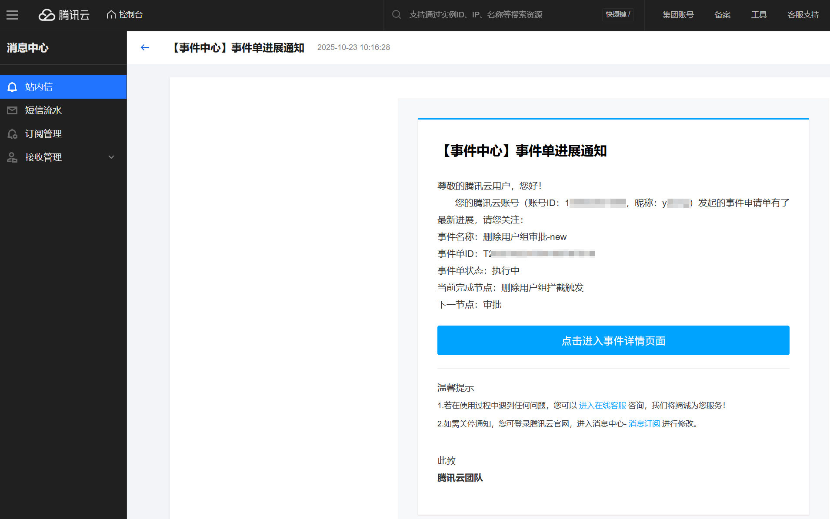830x519 pixels.
Task: Open the 进入在线客服 link
Action: tap(602, 406)
